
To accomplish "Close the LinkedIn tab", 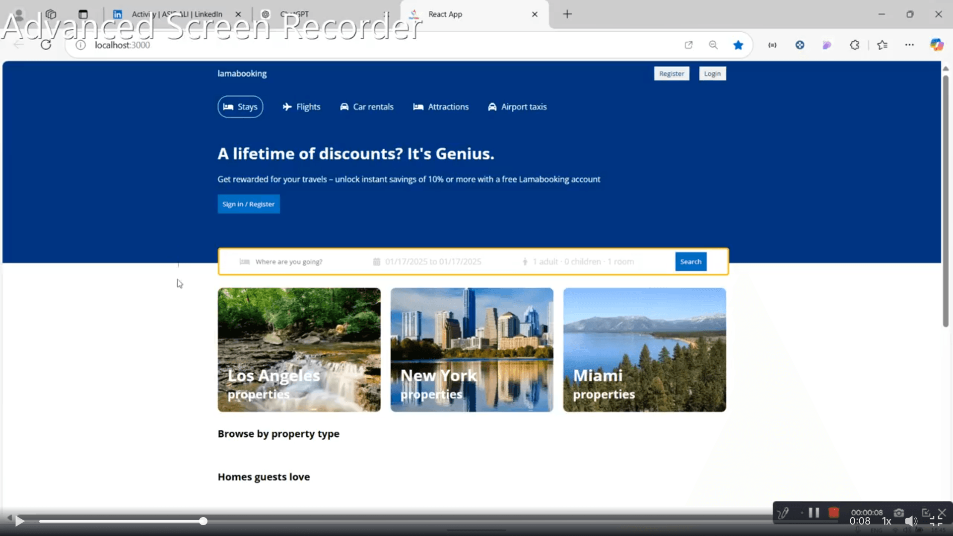I will [x=238, y=14].
